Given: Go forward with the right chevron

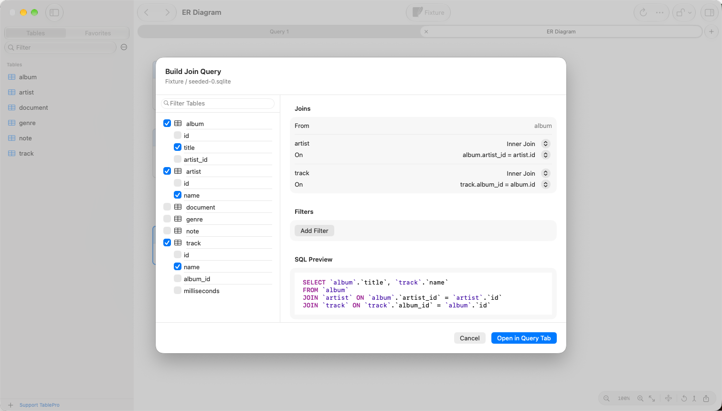Looking at the screenshot, I should point(167,12).
